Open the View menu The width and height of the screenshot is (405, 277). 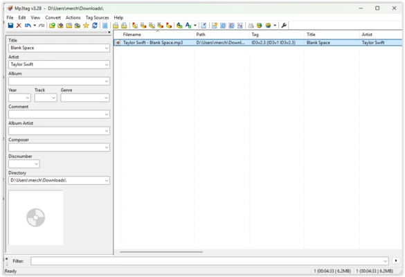point(35,17)
